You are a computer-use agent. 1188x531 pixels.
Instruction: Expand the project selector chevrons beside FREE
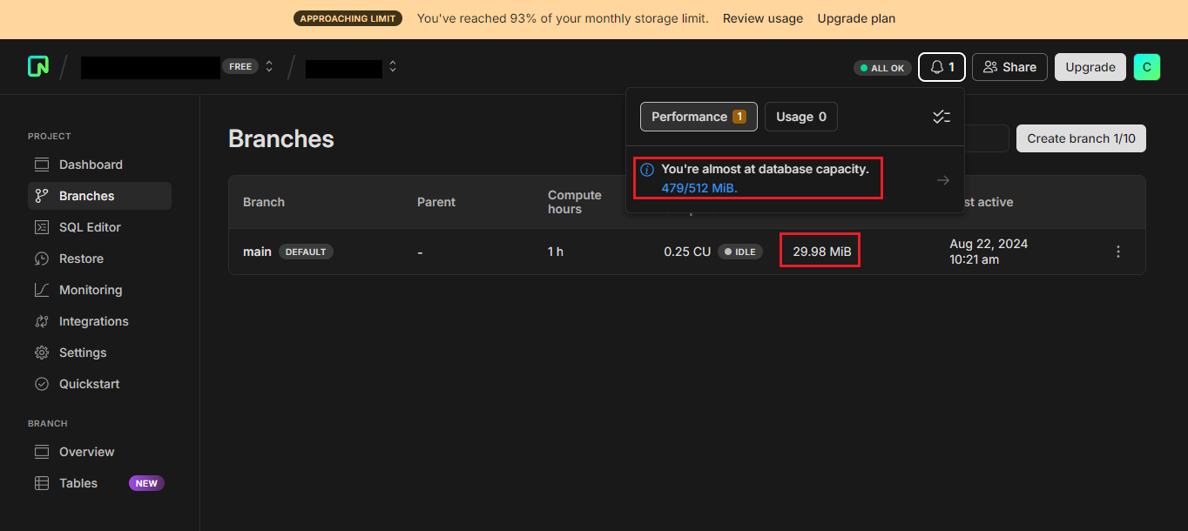coord(269,66)
